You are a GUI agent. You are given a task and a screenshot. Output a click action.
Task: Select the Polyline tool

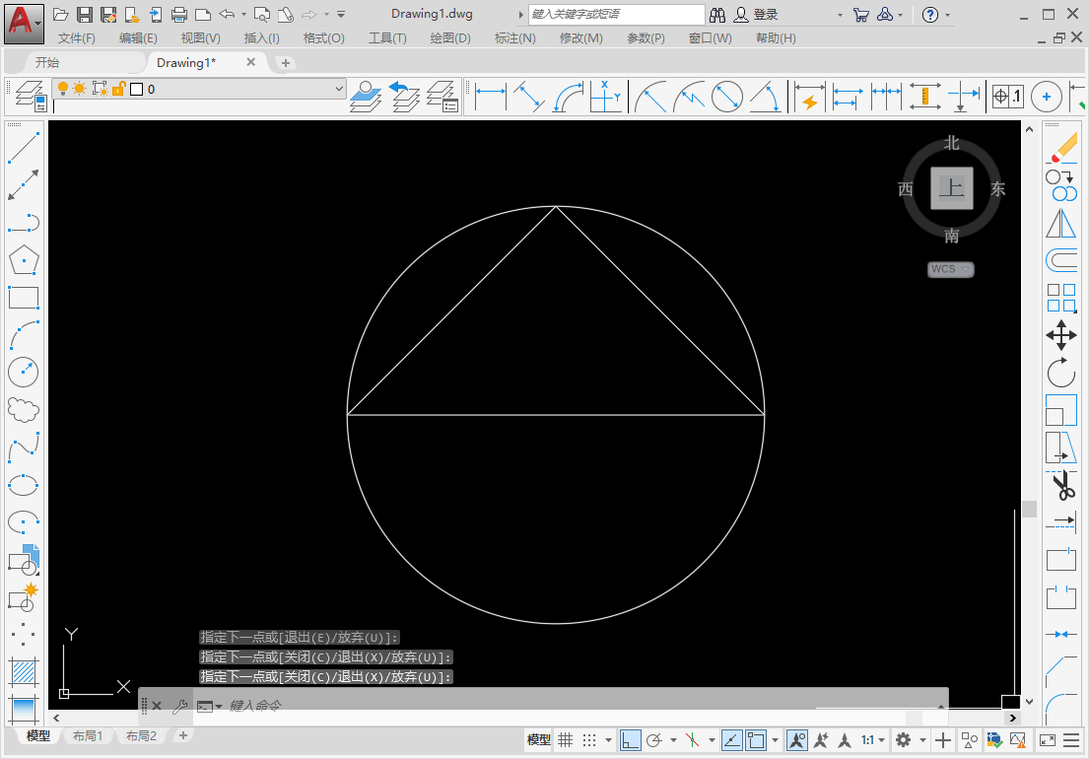(x=24, y=223)
